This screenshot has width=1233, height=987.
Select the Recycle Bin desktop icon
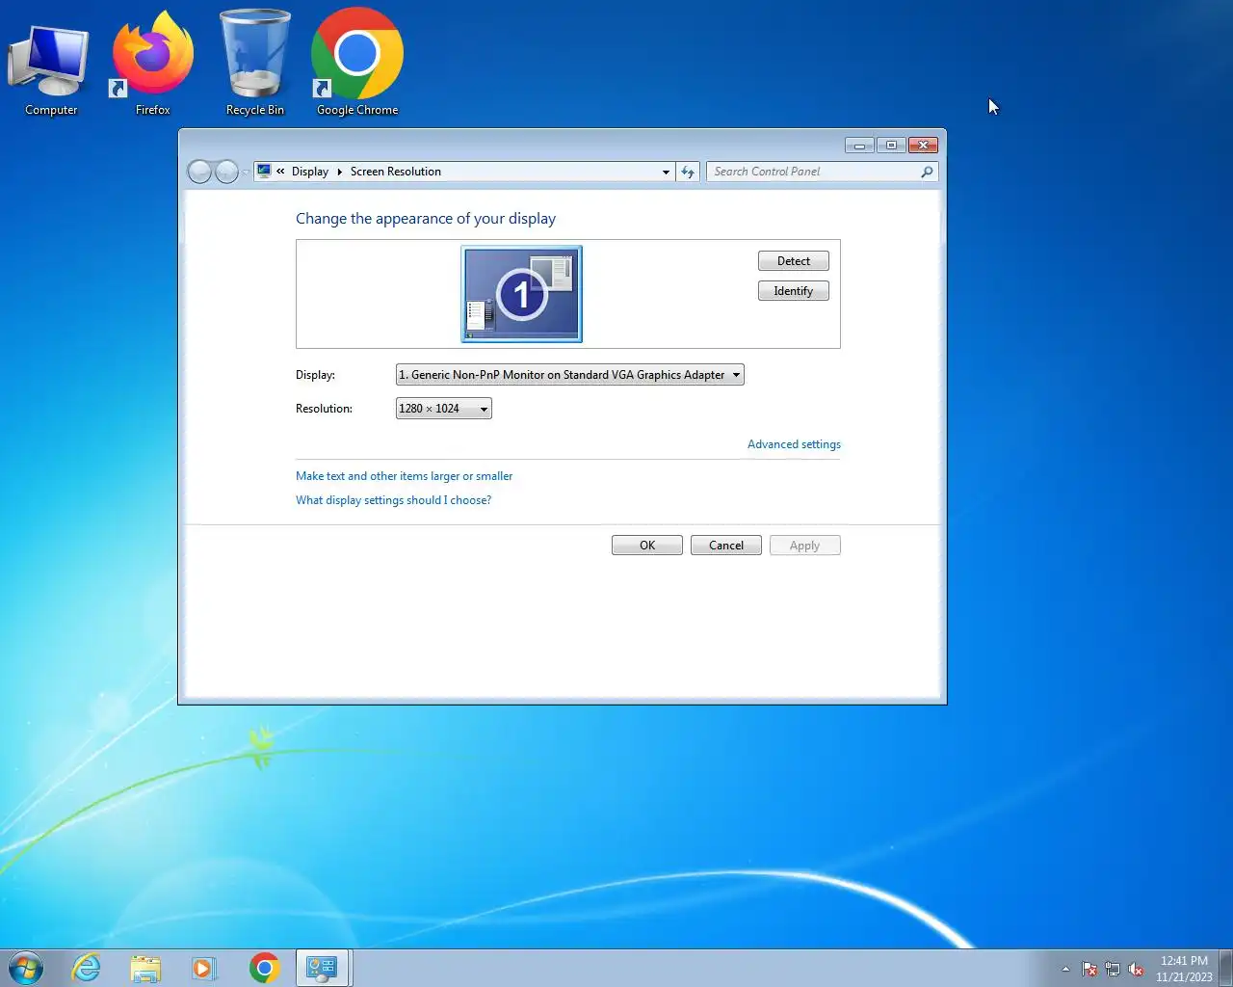pyautogui.click(x=255, y=63)
